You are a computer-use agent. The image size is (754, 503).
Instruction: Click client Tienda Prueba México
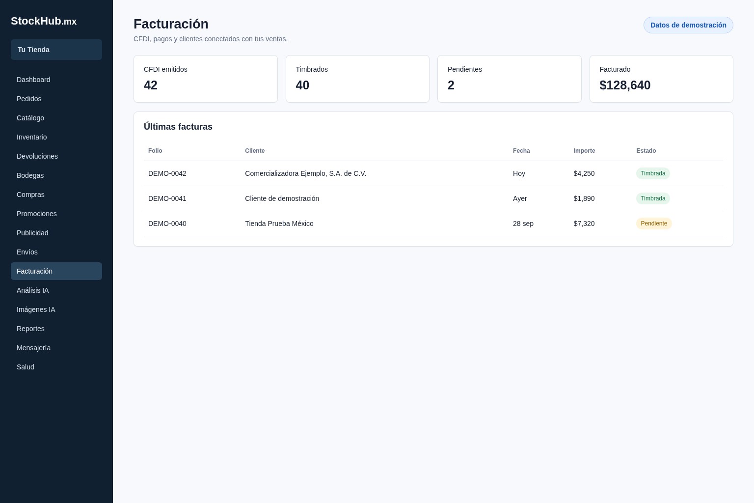[x=279, y=224]
